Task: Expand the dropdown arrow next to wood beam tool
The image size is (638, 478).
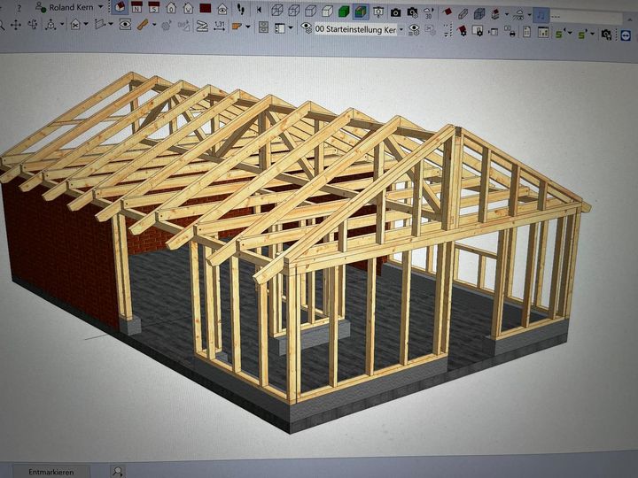Action: click(x=154, y=26)
